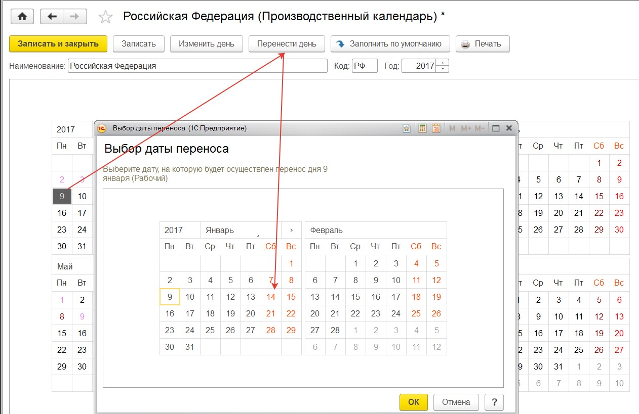Click the Печать button
The height and width of the screenshot is (414, 639).
pos(483,43)
